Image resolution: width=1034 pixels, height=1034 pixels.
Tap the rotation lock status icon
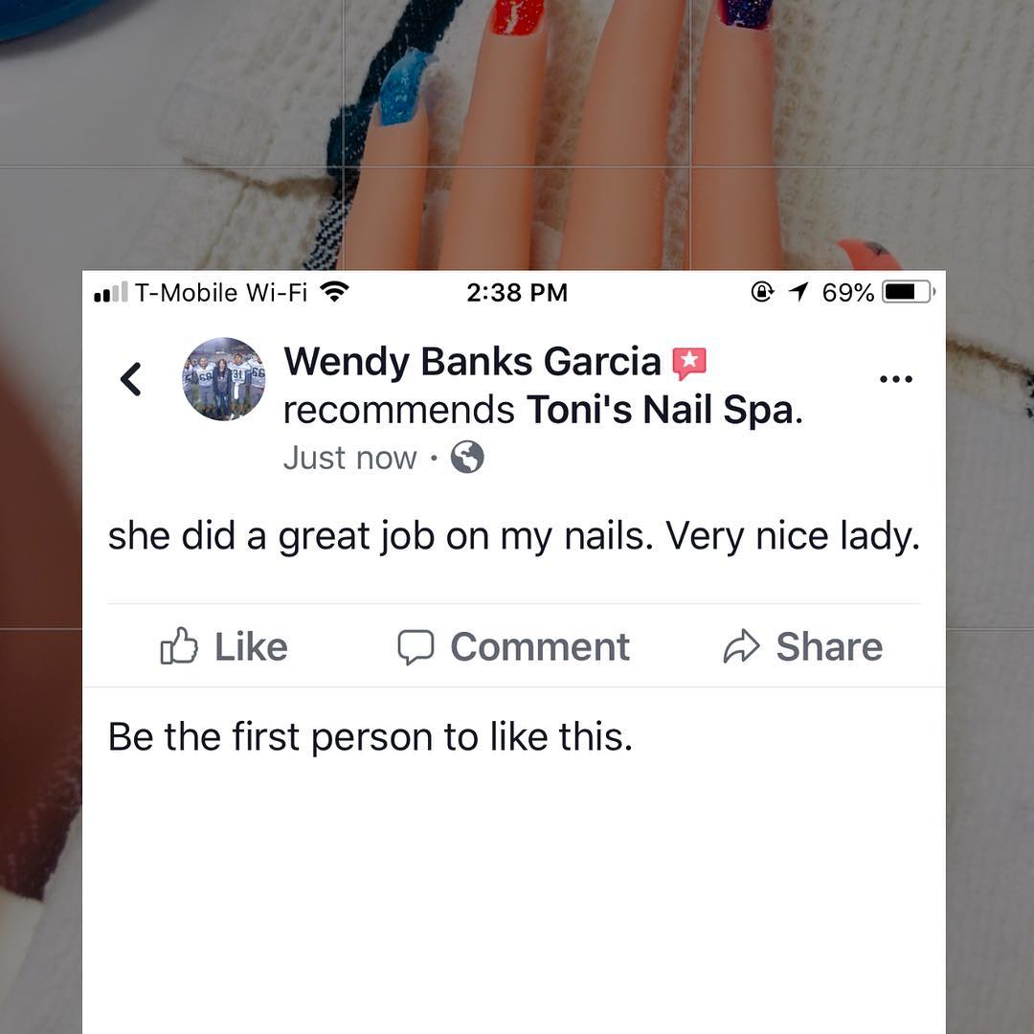(762, 291)
